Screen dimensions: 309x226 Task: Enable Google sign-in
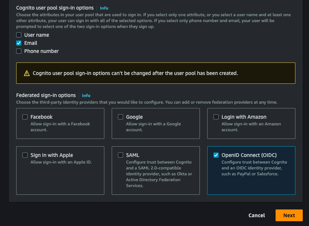[121, 117]
